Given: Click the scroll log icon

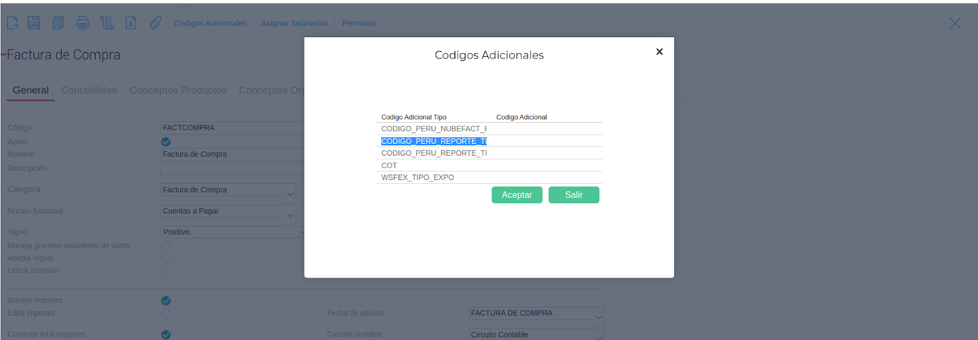Looking at the screenshot, I should pos(107,23).
